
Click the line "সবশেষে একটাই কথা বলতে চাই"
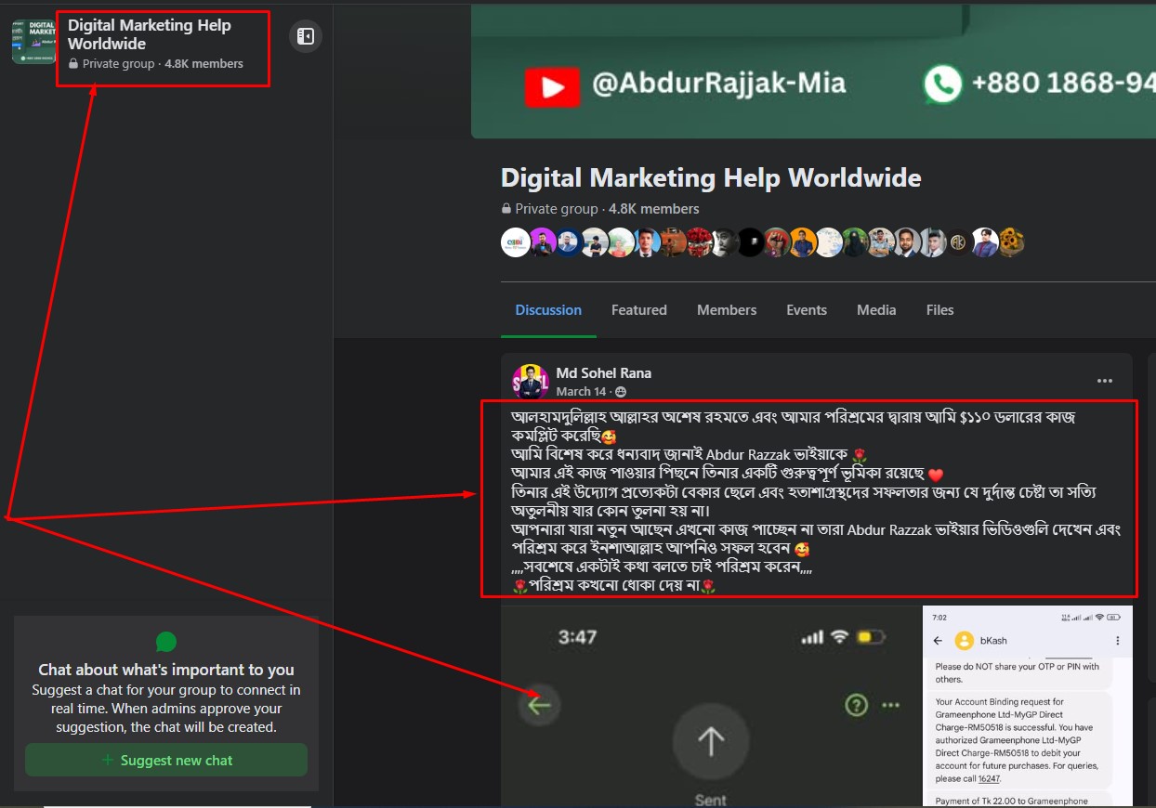click(x=662, y=567)
